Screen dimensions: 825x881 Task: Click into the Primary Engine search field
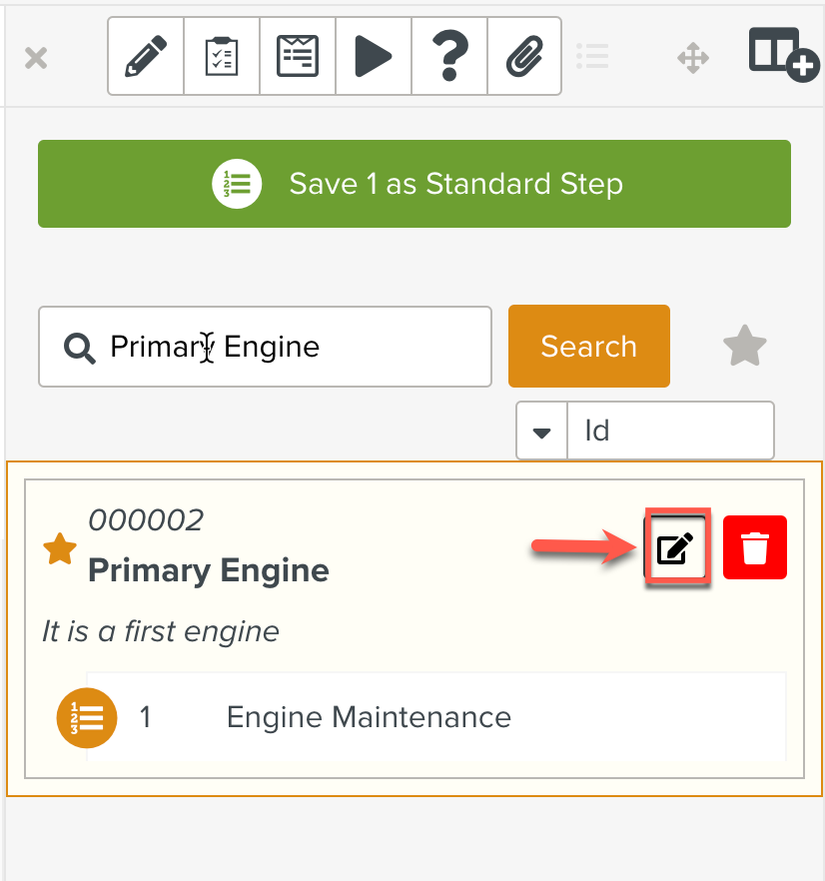coord(280,347)
